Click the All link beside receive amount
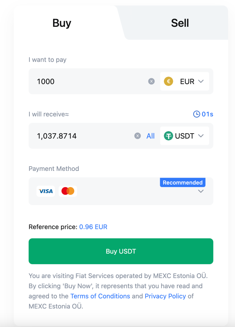This screenshot has height=327, width=235. pyautogui.click(x=151, y=136)
